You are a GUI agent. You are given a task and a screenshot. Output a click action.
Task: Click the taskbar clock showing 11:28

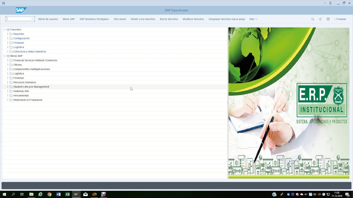click(x=337, y=194)
